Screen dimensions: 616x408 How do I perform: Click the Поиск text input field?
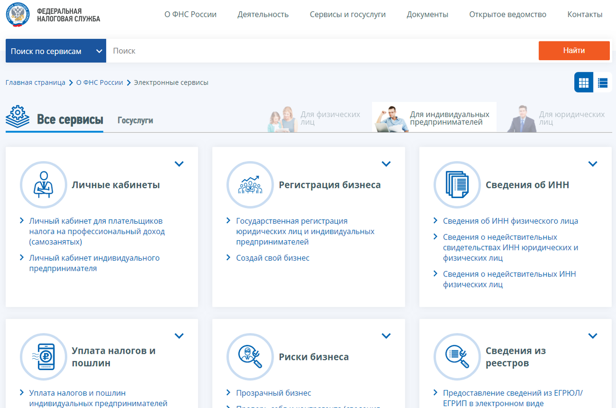pyautogui.click(x=322, y=51)
